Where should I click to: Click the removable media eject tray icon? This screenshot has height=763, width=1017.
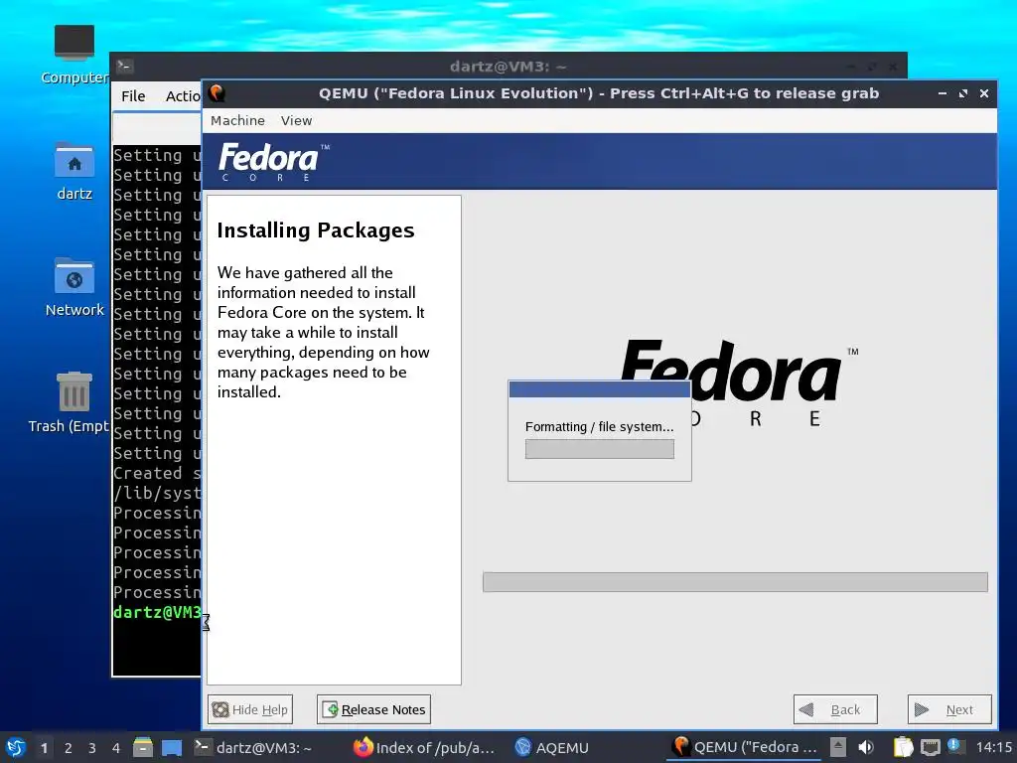[838, 747]
